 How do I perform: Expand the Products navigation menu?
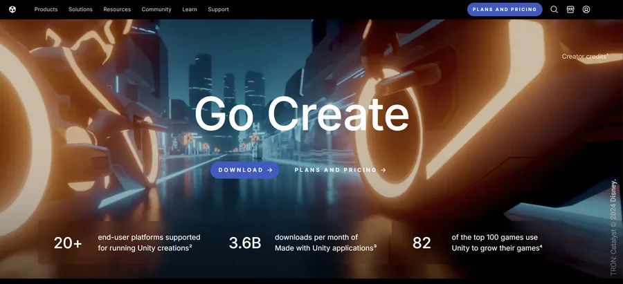[46, 10]
